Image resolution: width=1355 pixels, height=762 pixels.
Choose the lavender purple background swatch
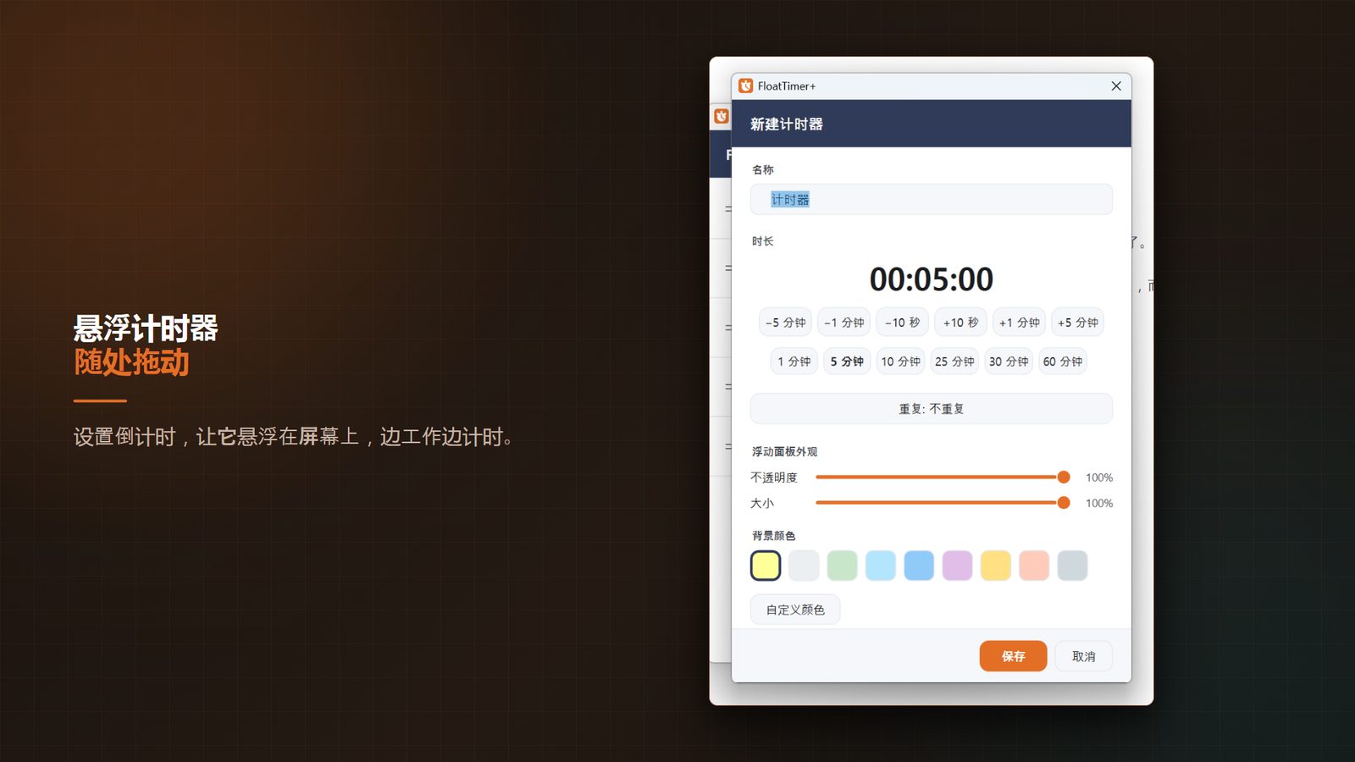tap(957, 566)
